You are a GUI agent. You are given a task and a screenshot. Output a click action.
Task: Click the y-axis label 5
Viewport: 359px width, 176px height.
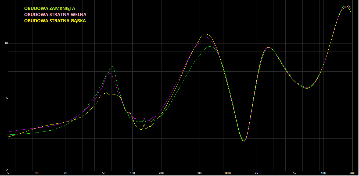[6, 98]
